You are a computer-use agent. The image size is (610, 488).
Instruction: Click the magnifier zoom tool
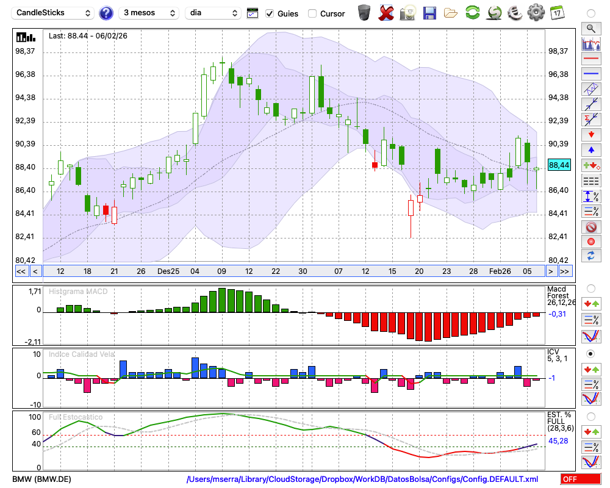click(x=590, y=28)
